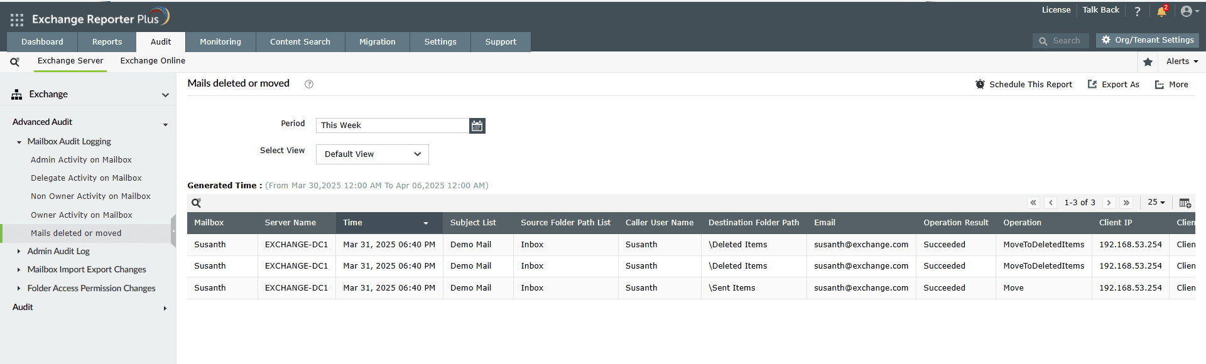Switch to the Reports tab
The height and width of the screenshot is (364, 1206).
point(107,42)
